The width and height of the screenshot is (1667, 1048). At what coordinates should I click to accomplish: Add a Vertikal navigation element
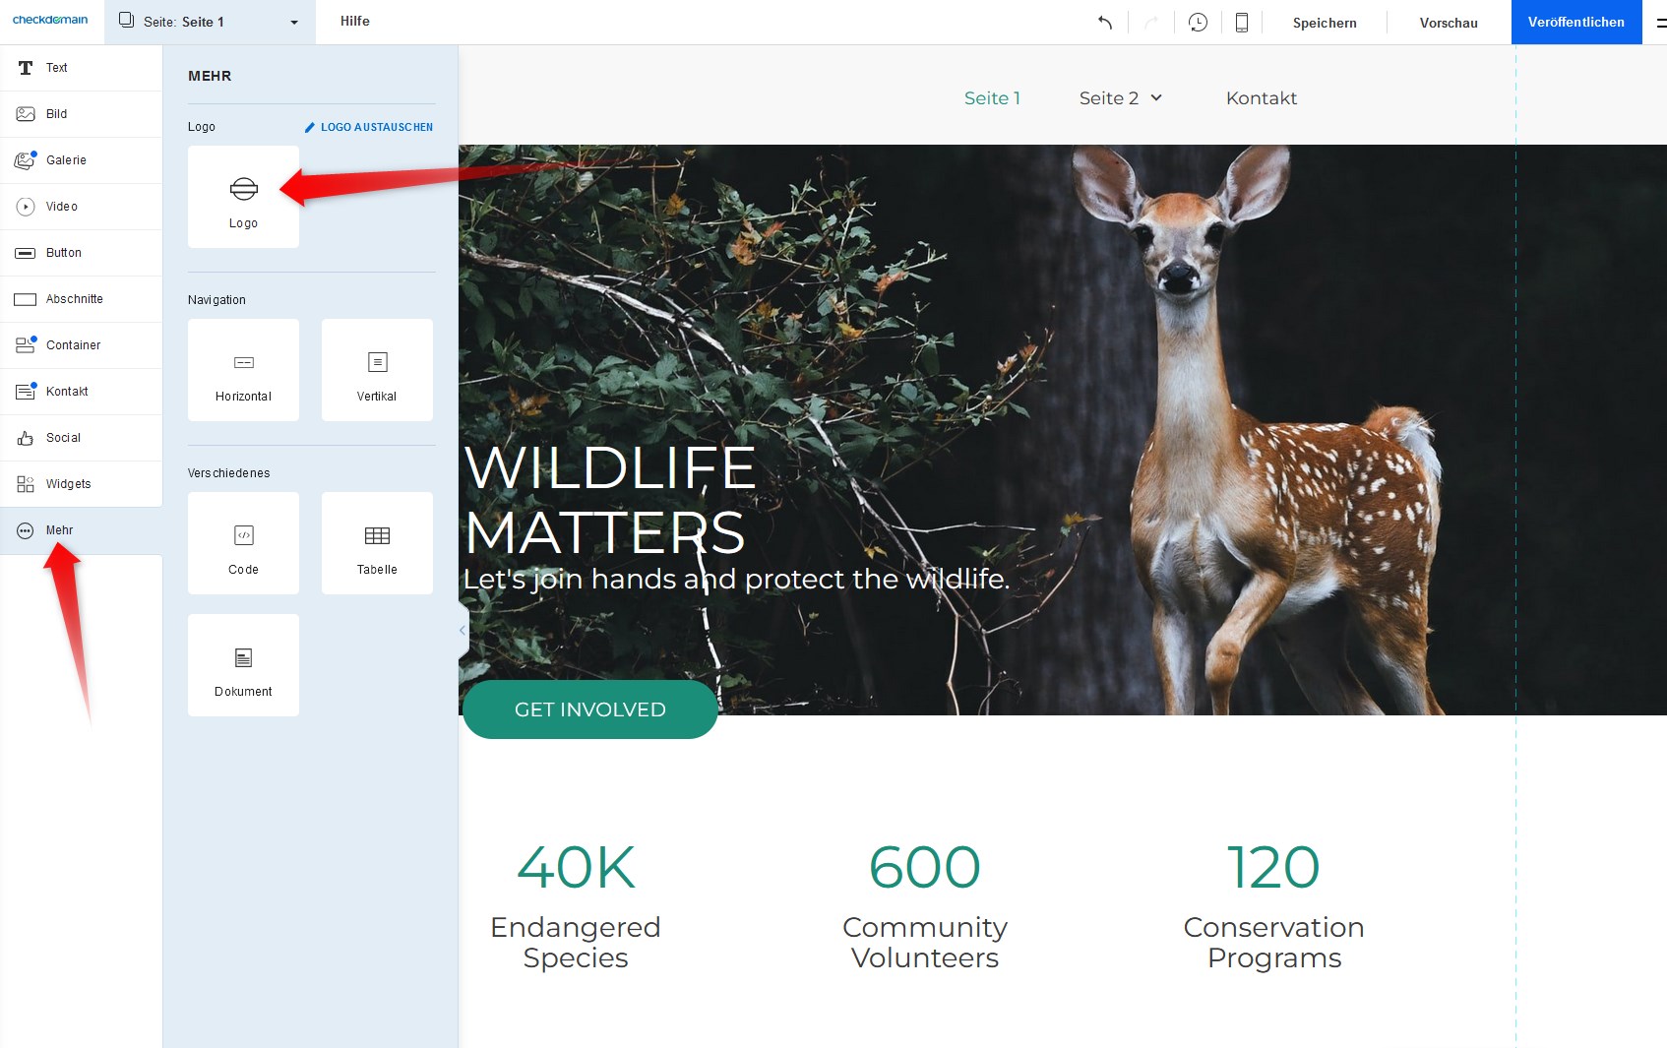[x=377, y=370]
